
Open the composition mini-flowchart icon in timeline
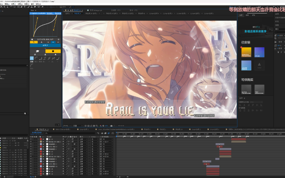coord(99,133)
